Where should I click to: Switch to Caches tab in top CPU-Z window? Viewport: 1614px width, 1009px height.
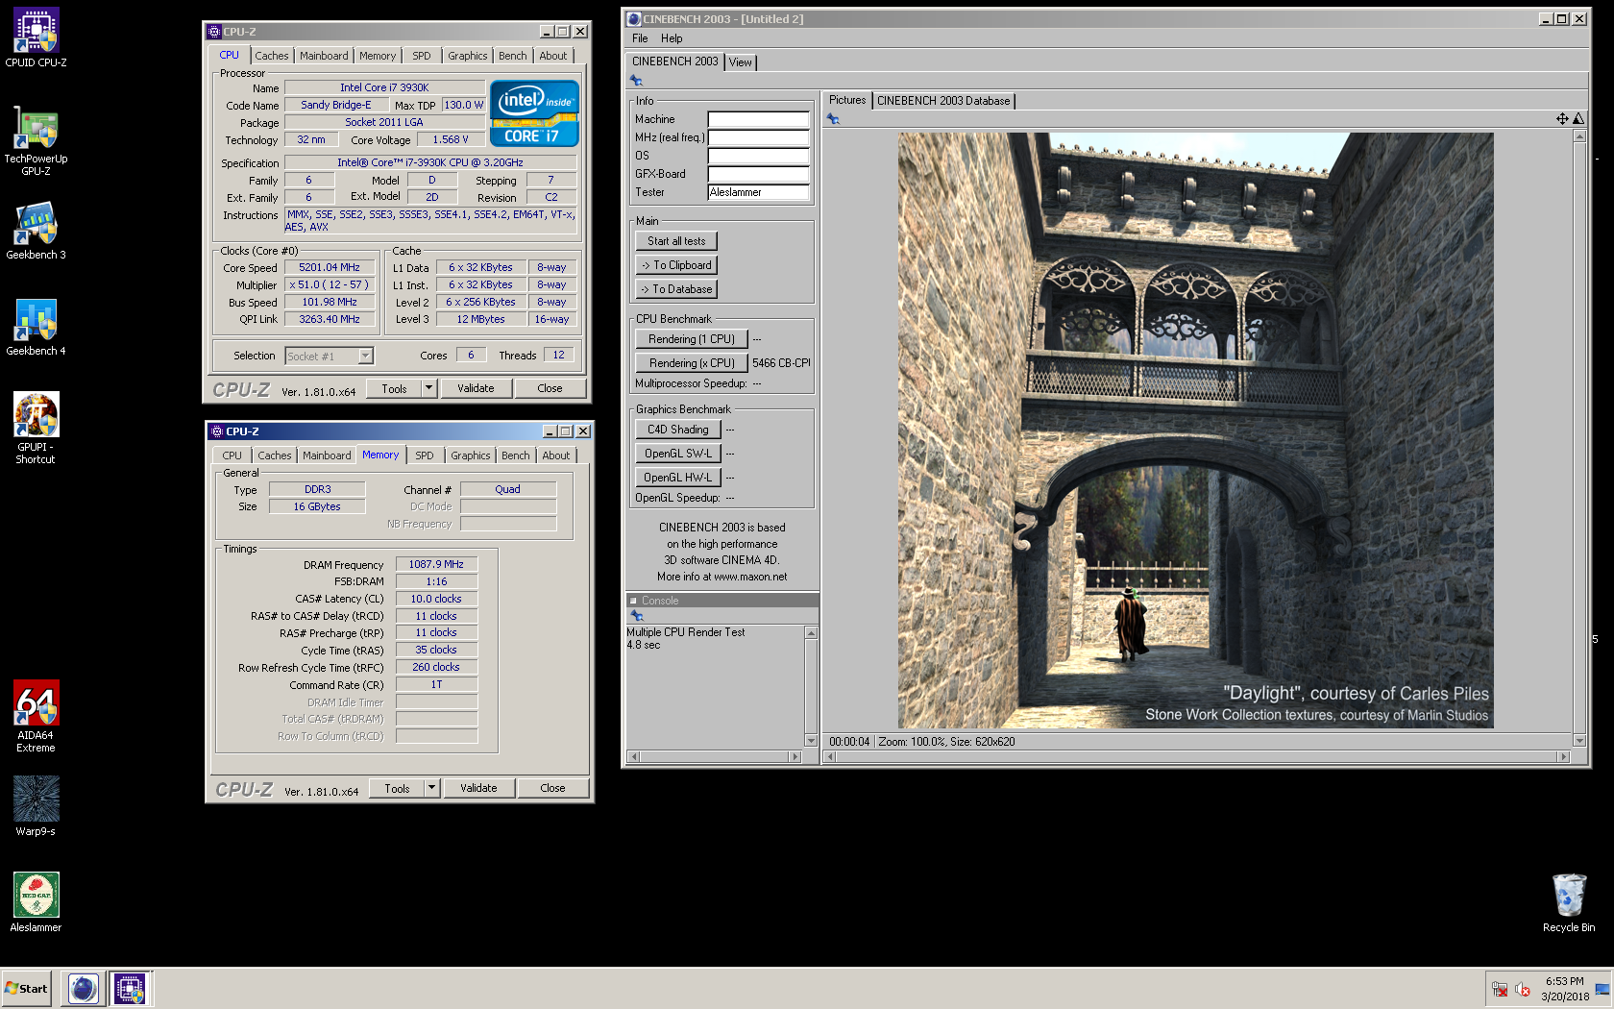(x=272, y=57)
